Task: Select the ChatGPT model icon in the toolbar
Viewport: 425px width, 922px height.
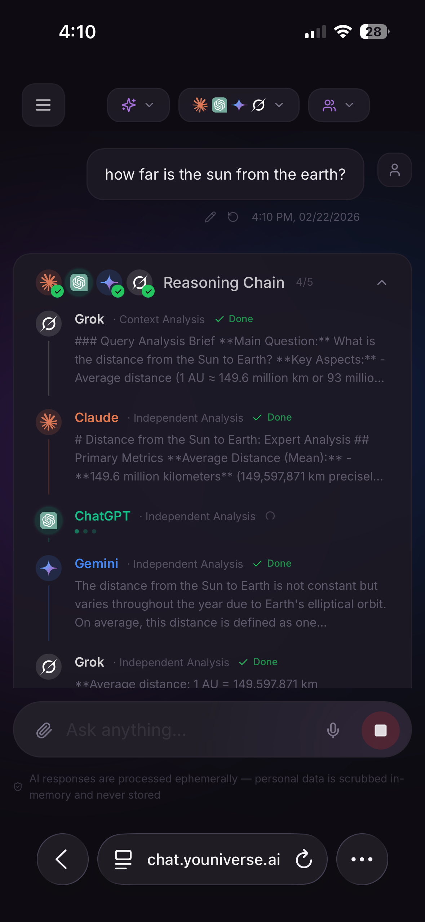Action: click(219, 105)
